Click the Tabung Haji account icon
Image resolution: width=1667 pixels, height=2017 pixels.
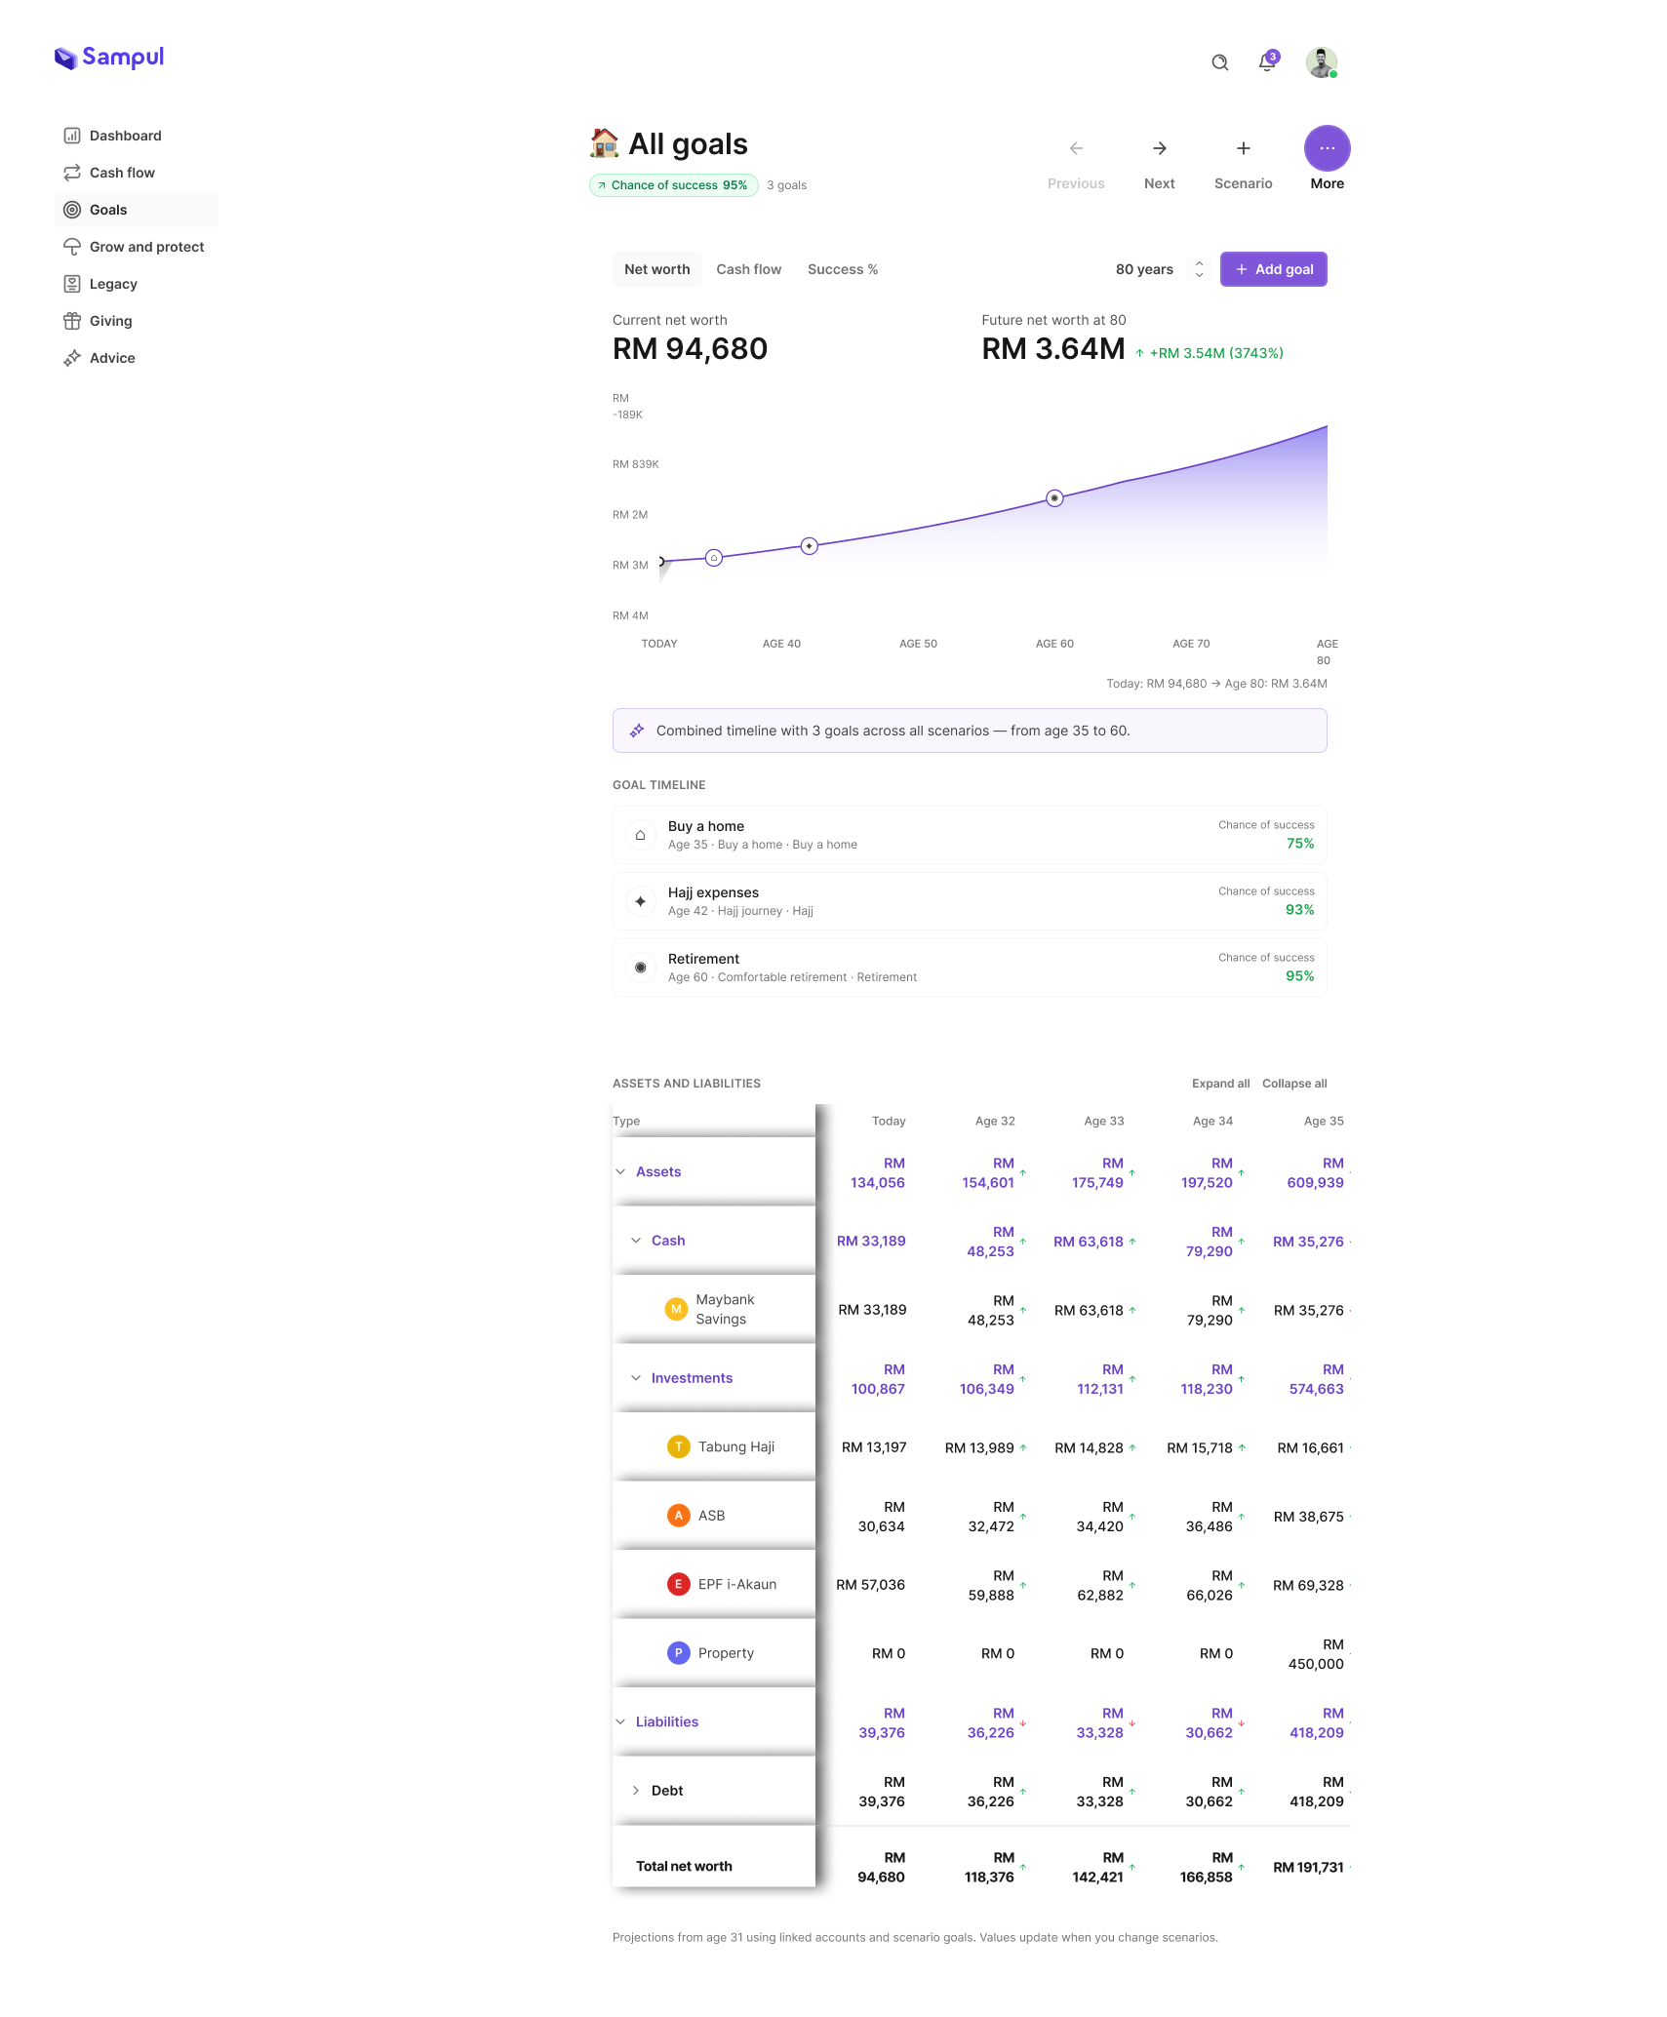click(679, 1446)
